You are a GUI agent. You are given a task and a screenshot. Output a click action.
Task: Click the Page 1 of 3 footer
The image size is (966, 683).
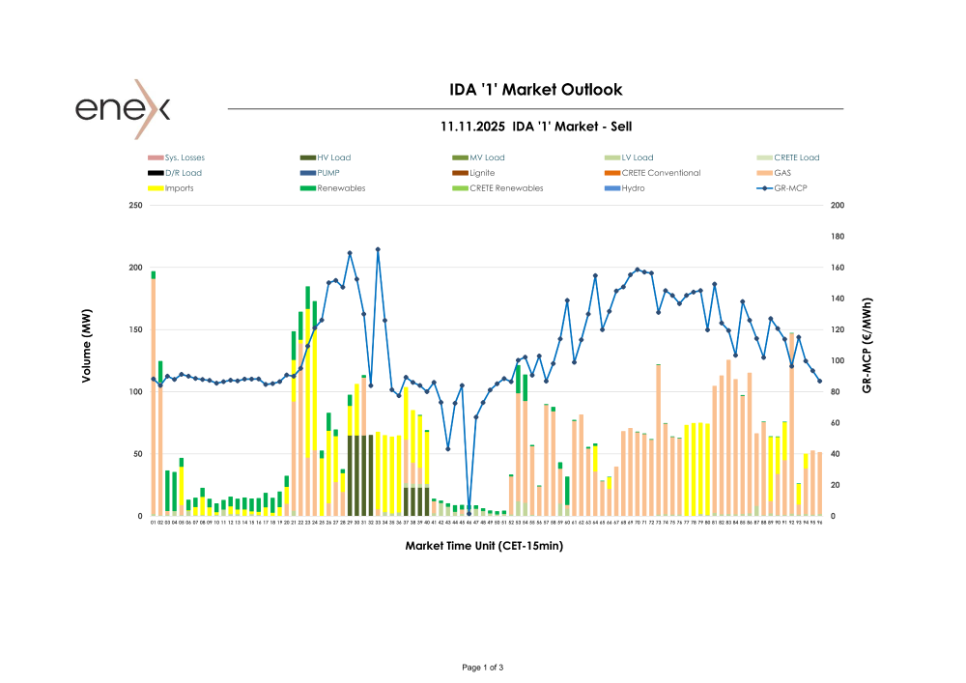tap(483, 668)
